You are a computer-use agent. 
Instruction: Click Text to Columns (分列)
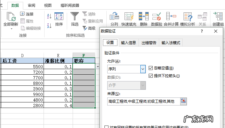point(114,19)
